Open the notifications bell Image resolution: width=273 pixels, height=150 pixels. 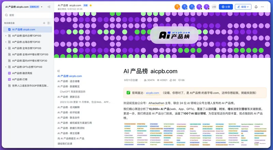[x=256, y=7]
